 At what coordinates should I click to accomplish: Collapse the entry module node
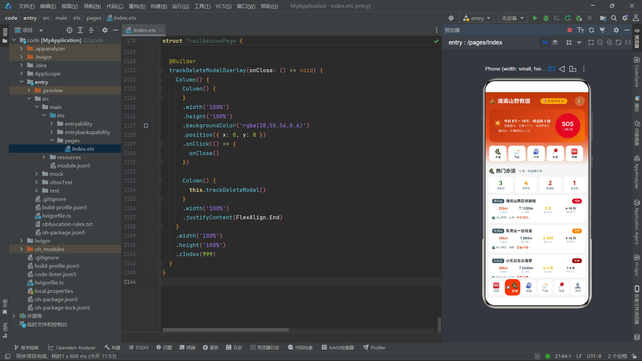pos(21,82)
